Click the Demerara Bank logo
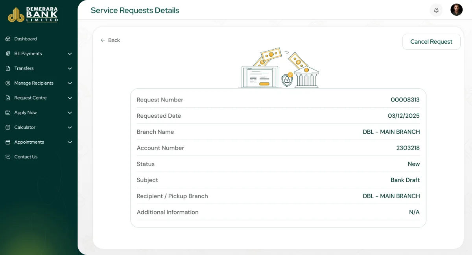This screenshot has width=472, height=255. tap(33, 15)
